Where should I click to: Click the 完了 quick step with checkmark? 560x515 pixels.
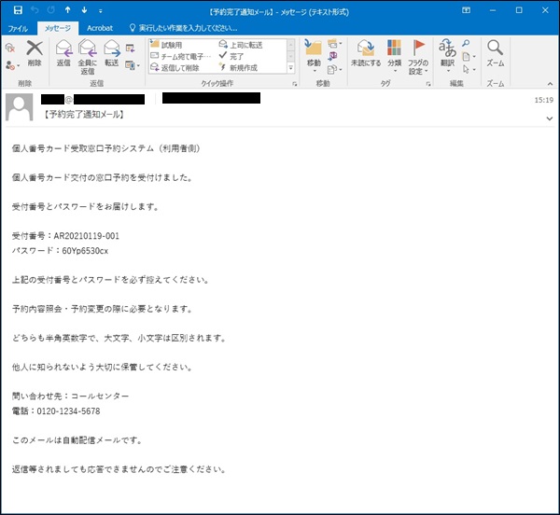tap(235, 56)
